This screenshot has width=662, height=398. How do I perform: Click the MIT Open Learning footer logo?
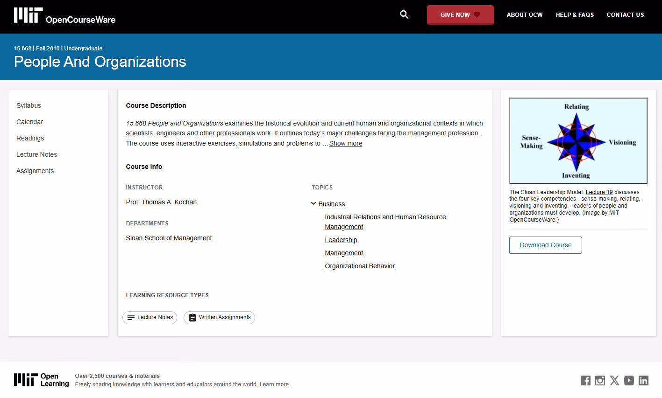(x=41, y=380)
